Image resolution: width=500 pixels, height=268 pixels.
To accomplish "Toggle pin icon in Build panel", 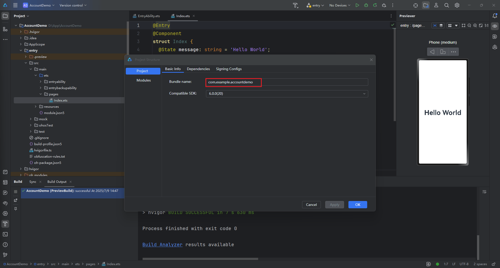I will [x=16, y=209].
